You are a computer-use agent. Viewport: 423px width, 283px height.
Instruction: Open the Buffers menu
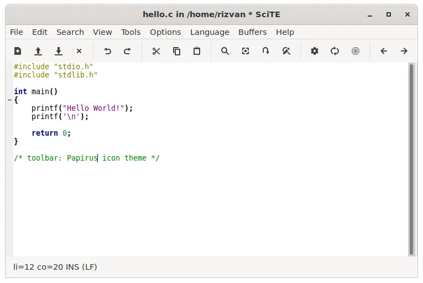click(252, 32)
